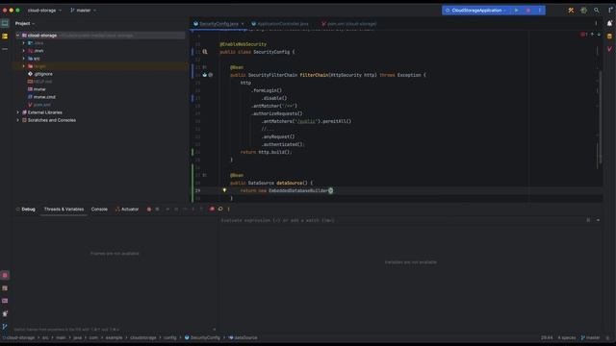
Task: Click the 4 spaces indent status widget
Action: pyautogui.click(x=567, y=337)
